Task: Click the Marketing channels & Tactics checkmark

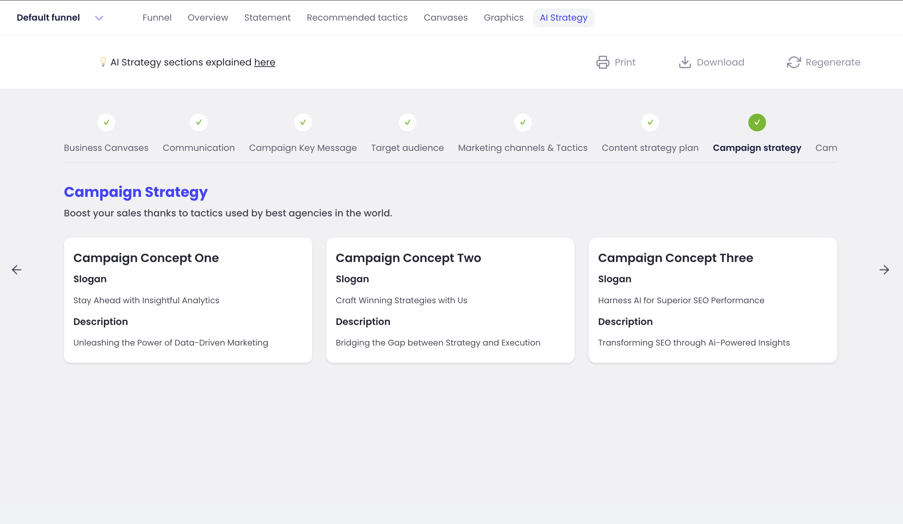Action: [523, 123]
